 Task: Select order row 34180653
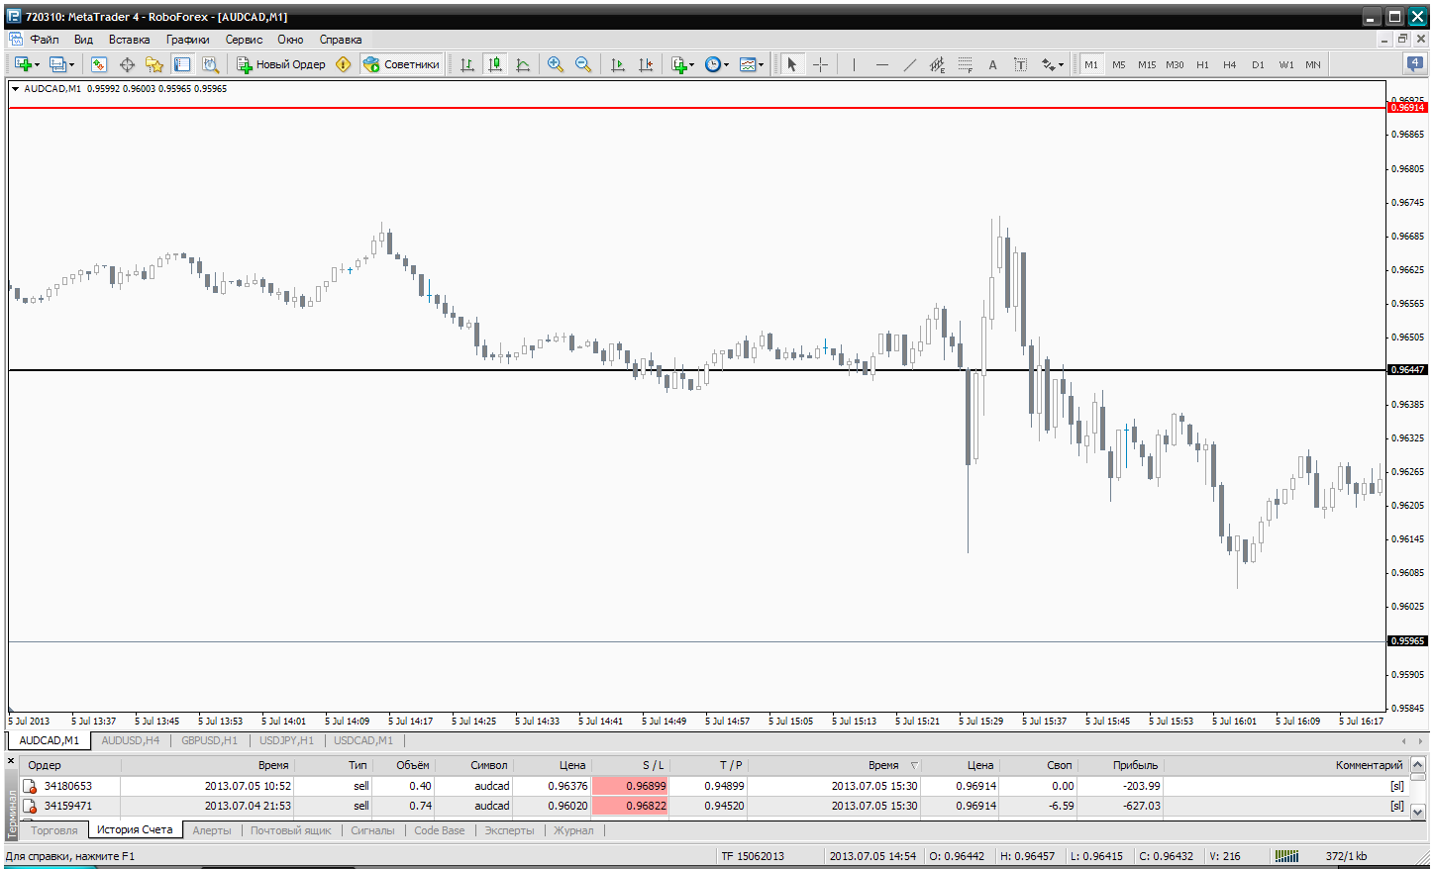click(x=713, y=786)
